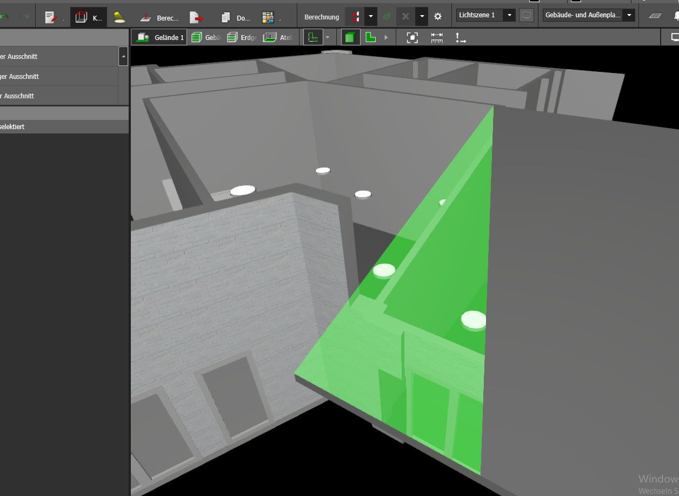Toggle the green 3D cube view
Screen dimensions: 679x496
click(350, 37)
